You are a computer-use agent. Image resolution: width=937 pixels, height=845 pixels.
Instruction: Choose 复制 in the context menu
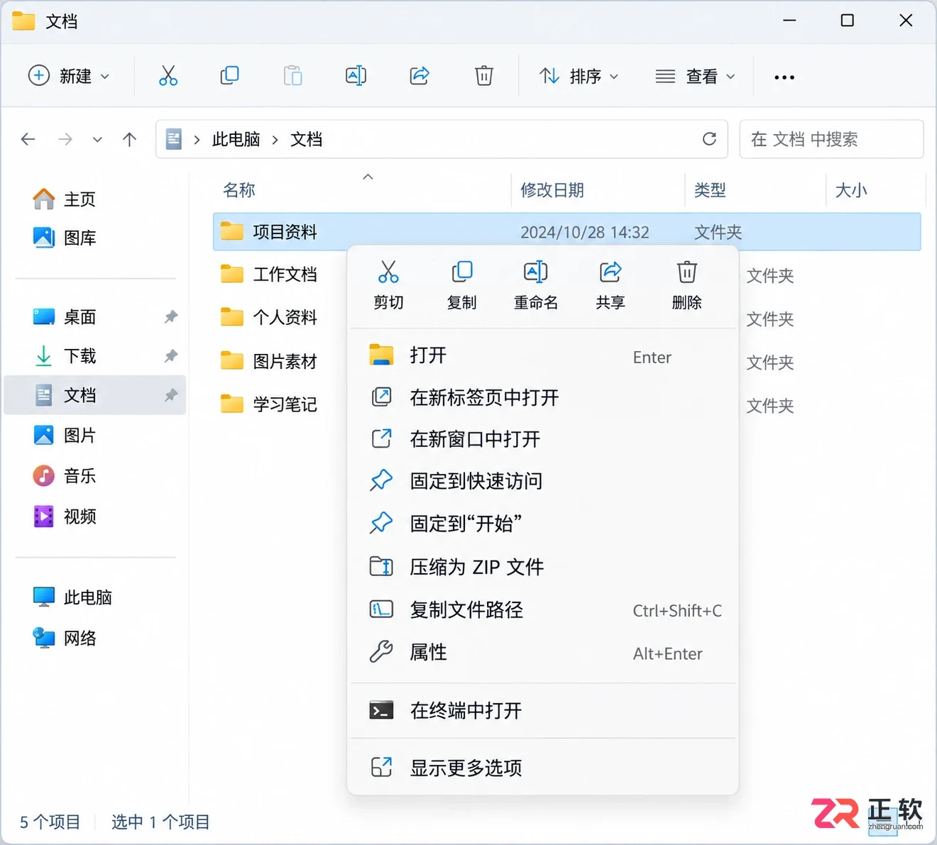click(461, 285)
